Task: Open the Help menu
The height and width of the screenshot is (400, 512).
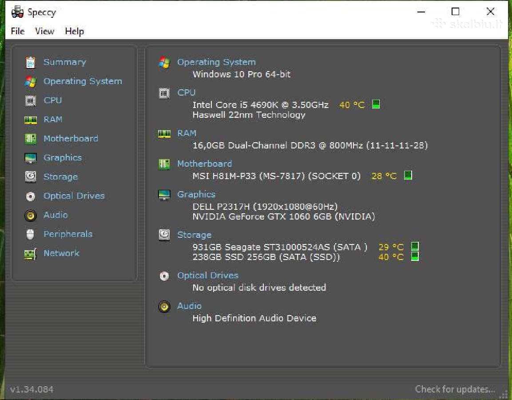Action: 75,32
